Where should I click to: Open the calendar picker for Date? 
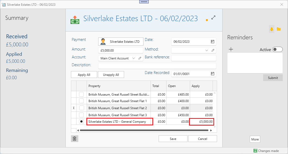tap(213, 41)
